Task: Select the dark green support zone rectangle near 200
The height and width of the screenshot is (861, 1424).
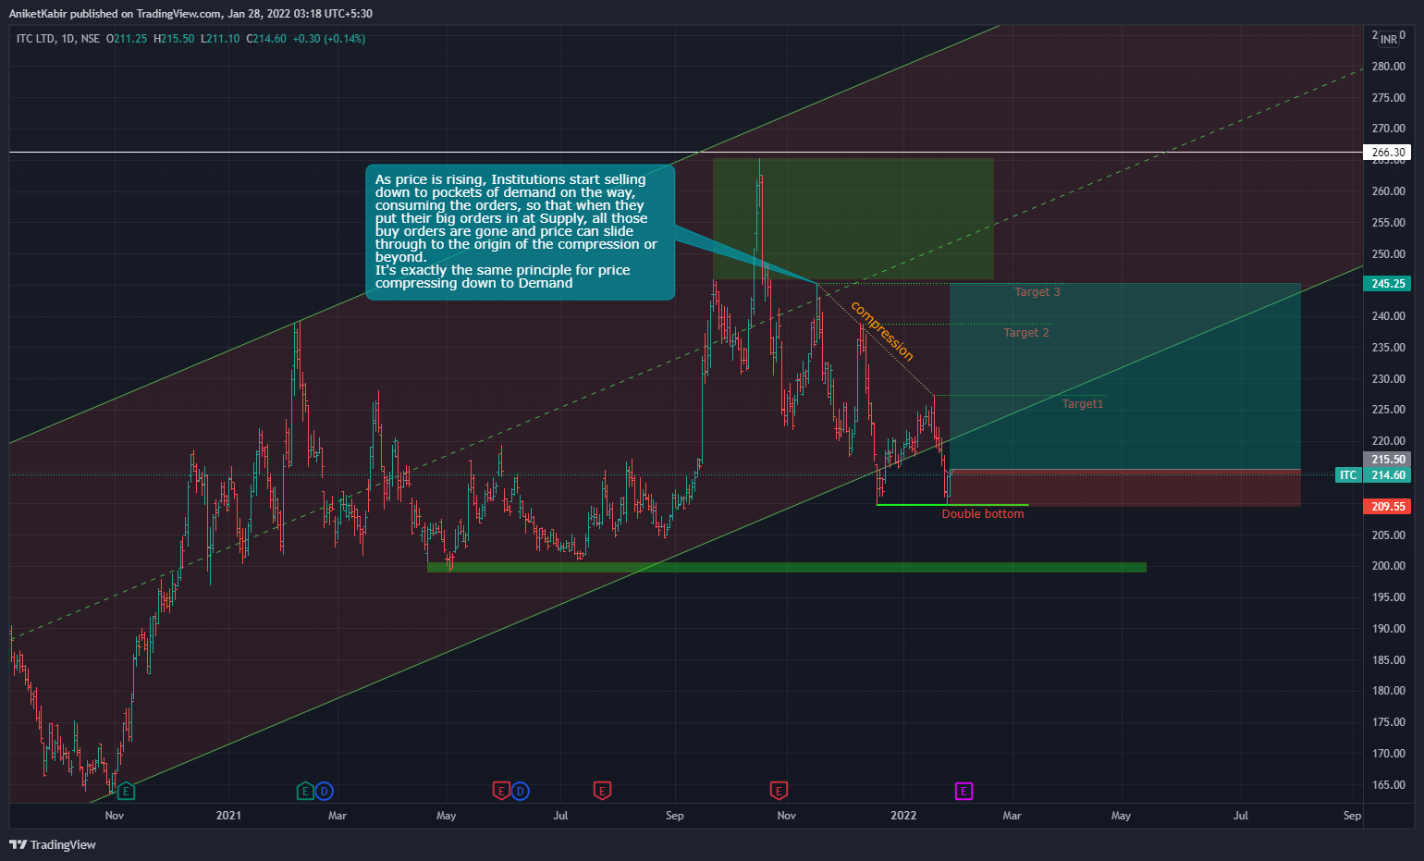Action: click(x=787, y=568)
